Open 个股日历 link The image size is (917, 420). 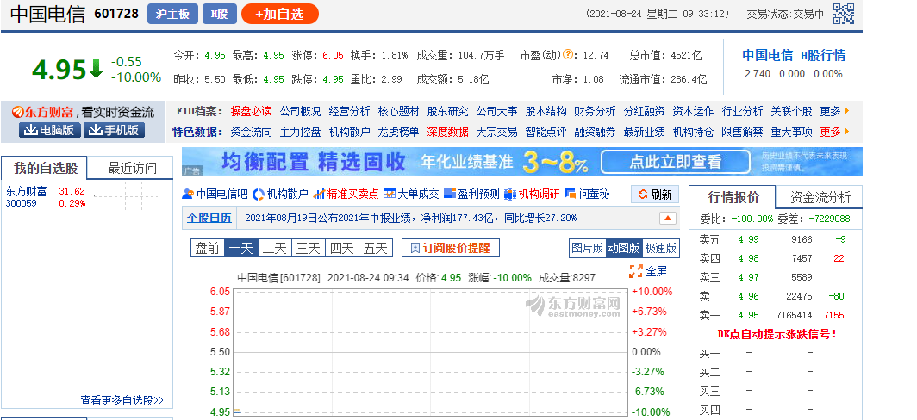tap(209, 218)
